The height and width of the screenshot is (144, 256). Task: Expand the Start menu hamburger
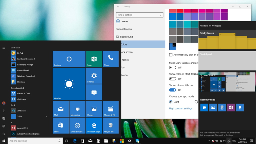[x=4, y=47]
